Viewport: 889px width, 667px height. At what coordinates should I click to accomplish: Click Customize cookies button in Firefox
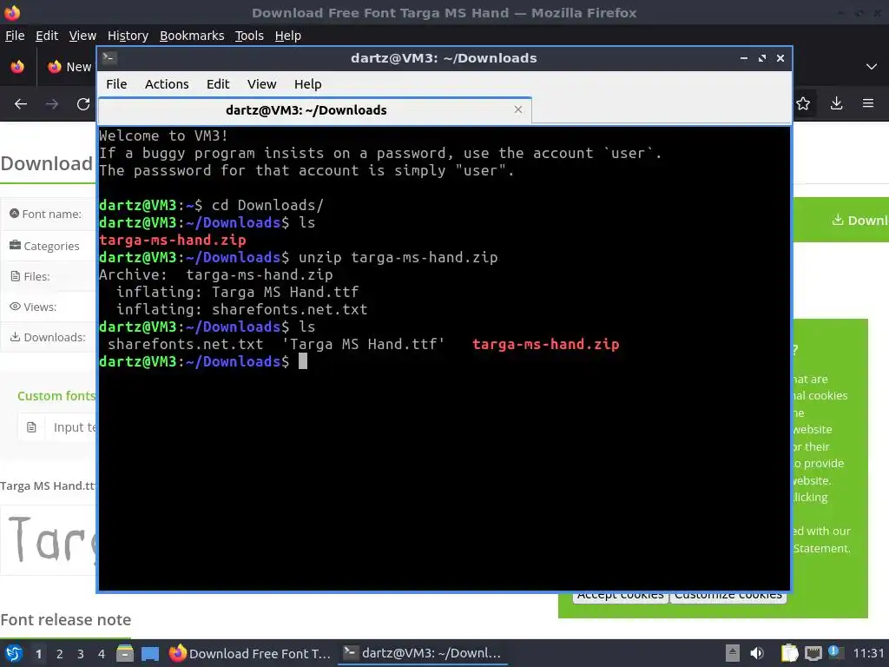(x=728, y=597)
